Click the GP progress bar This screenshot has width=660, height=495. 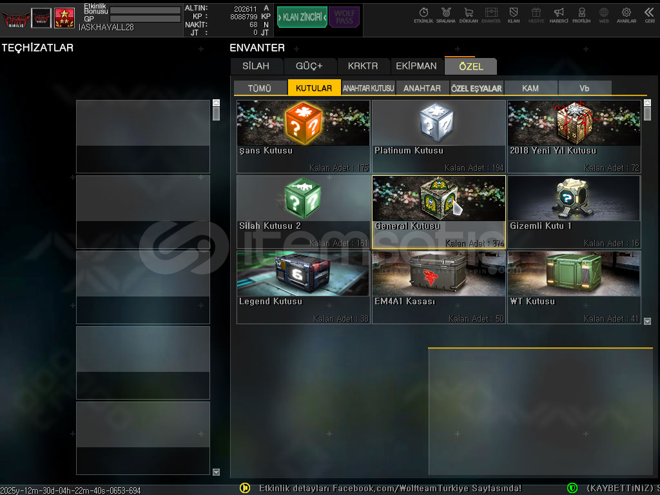click(x=145, y=19)
